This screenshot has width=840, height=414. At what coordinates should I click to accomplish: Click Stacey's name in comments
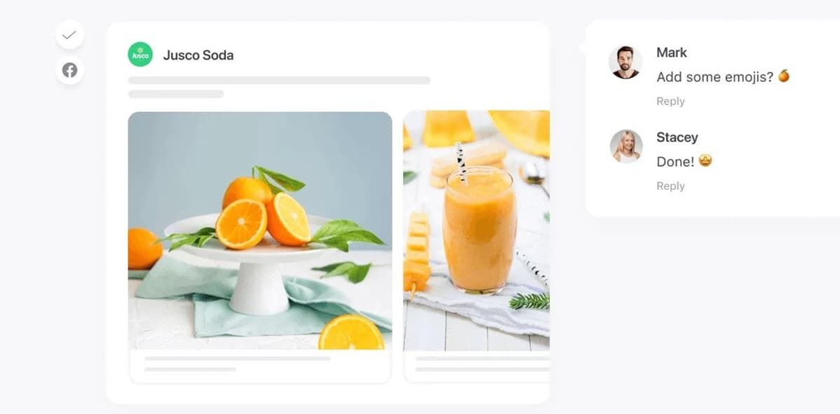tap(677, 137)
